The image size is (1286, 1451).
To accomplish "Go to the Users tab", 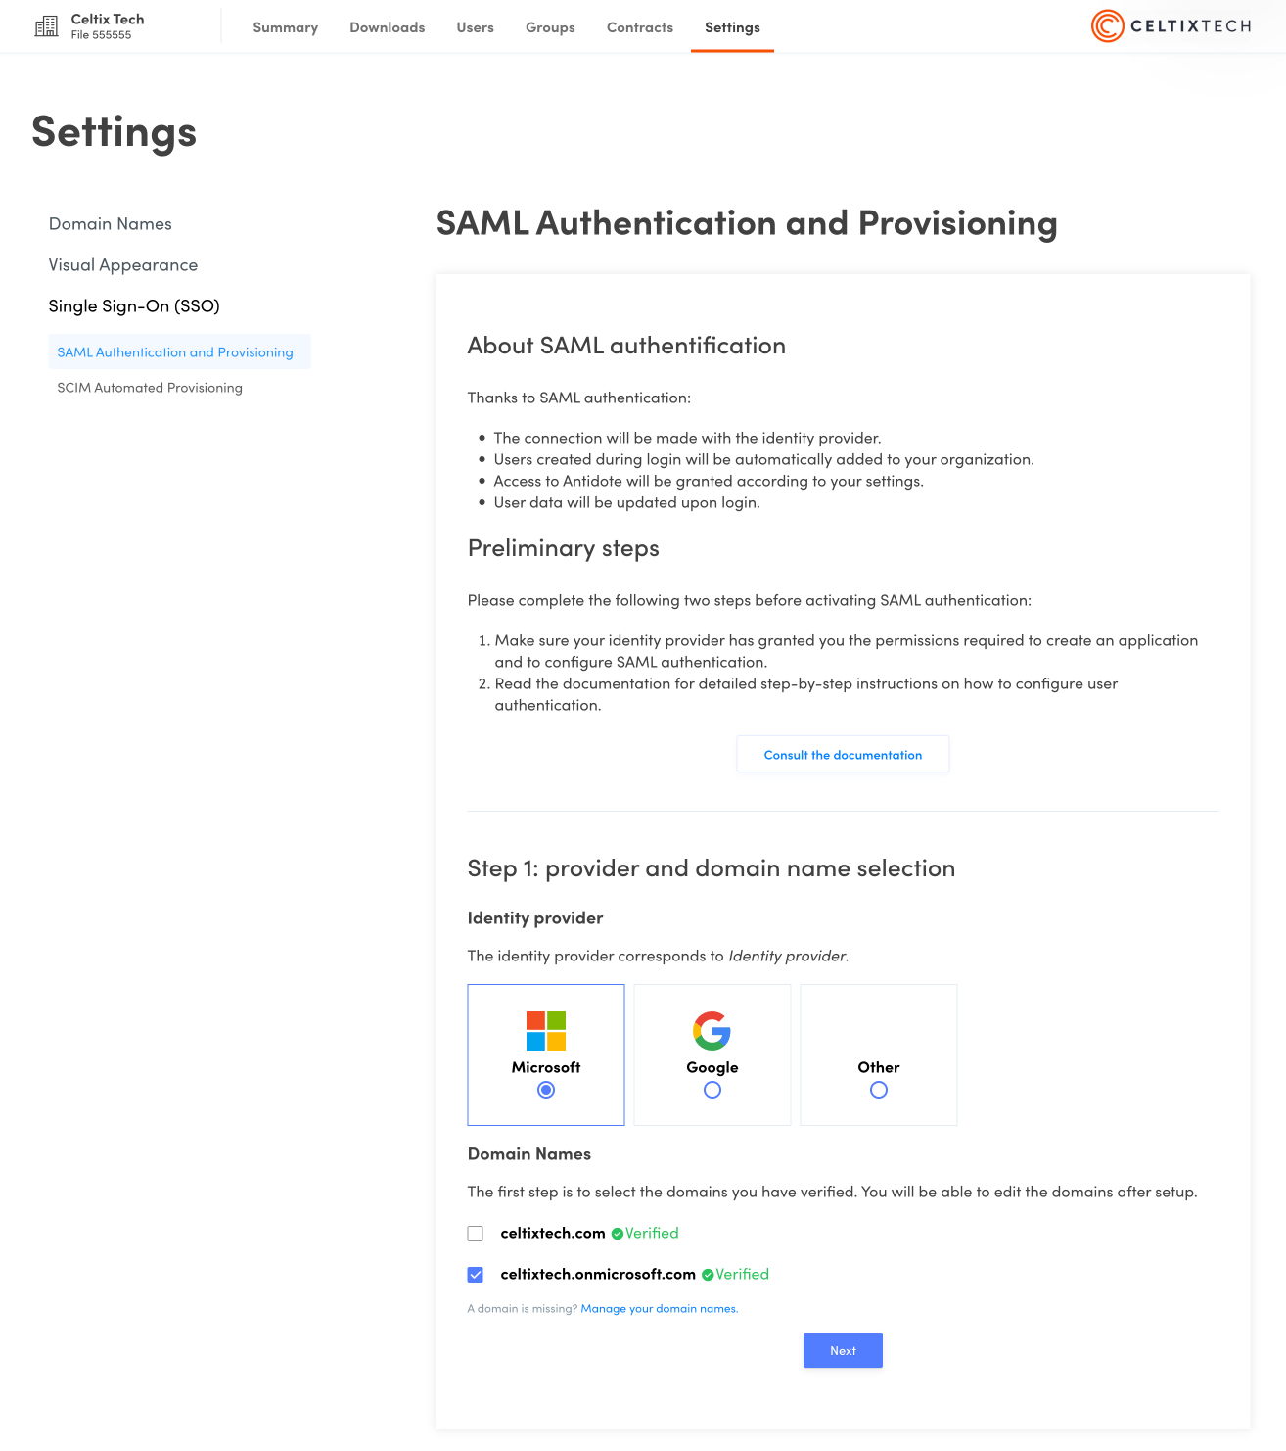I will tap(475, 27).
